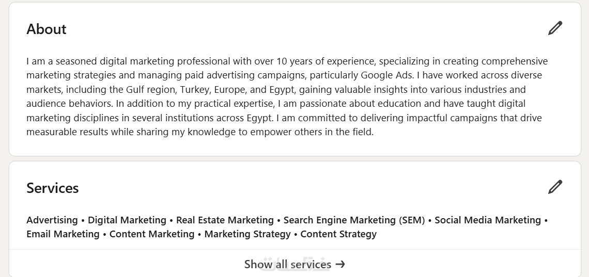This screenshot has height=277, width=589.
Task: Choose the Real Estate Marketing service
Action: tap(225, 220)
